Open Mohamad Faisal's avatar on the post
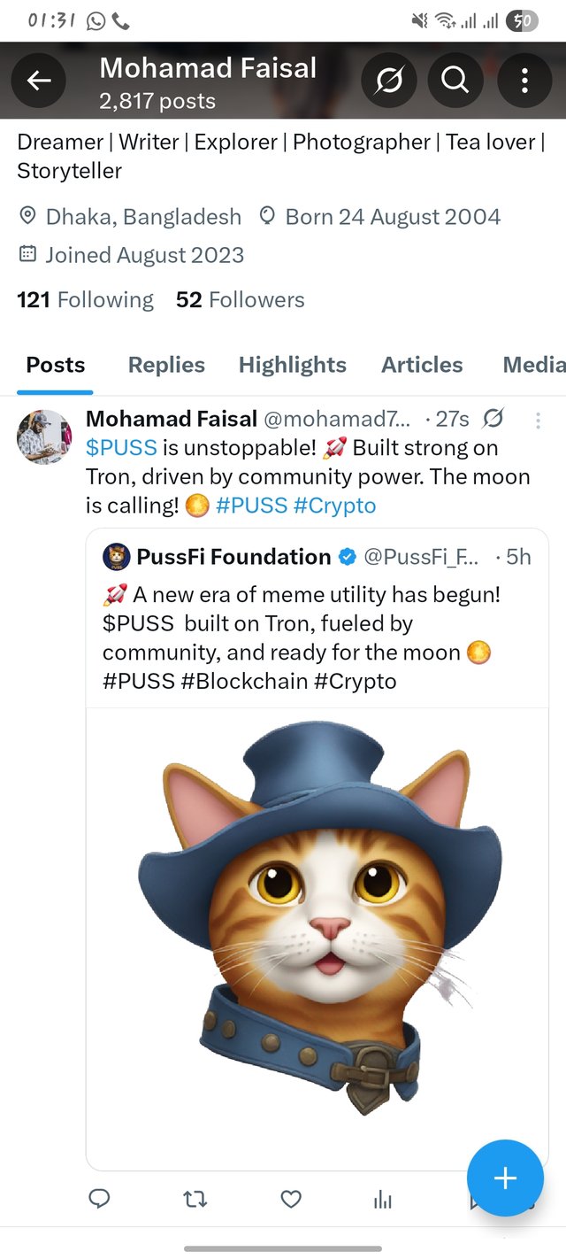The image size is (566, 1259). (x=43, y=436)
